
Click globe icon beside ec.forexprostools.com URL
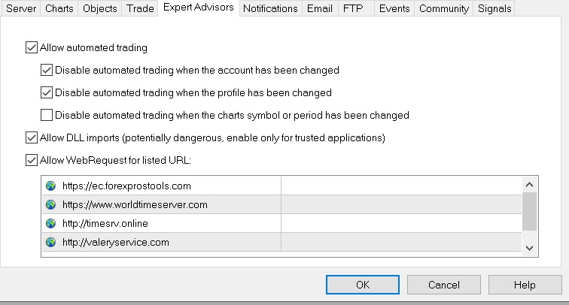pyautogui.click(x=51, y=186)
